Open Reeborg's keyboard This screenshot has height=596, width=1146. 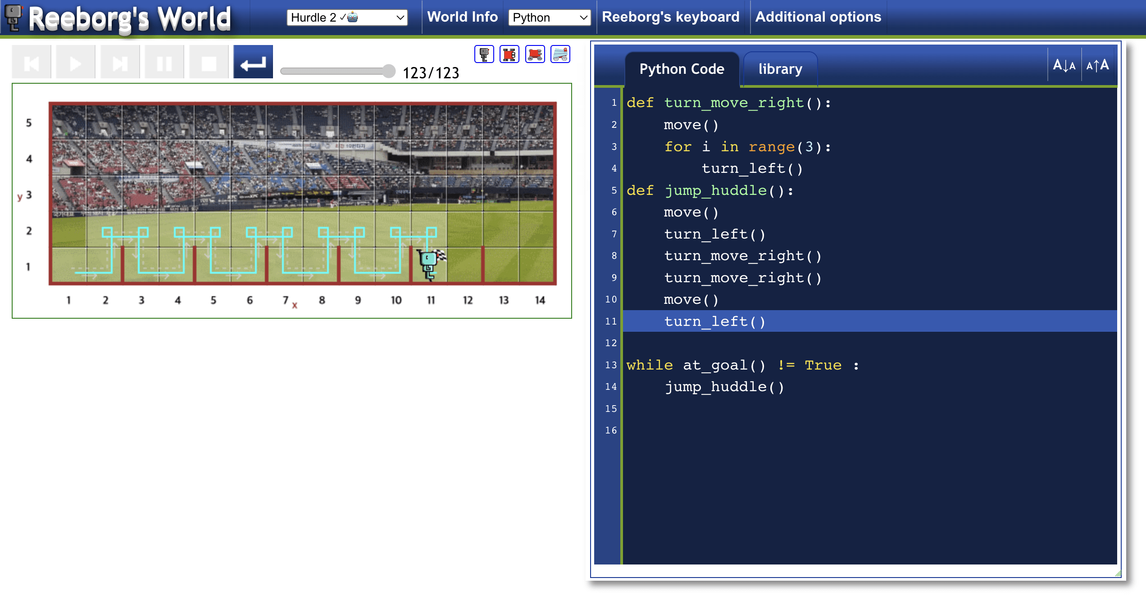[670, 17]
